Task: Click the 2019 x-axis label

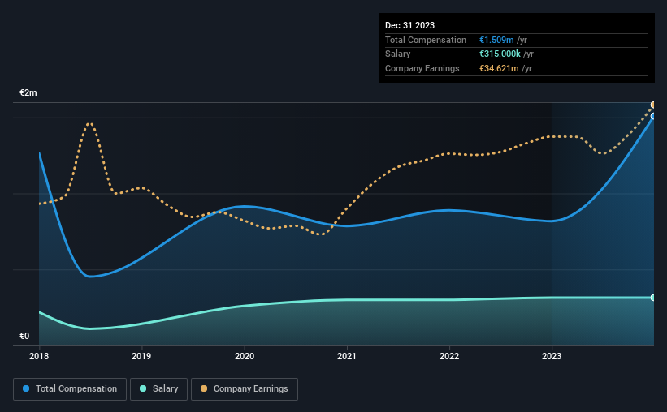Action: [x=141, y=356]
